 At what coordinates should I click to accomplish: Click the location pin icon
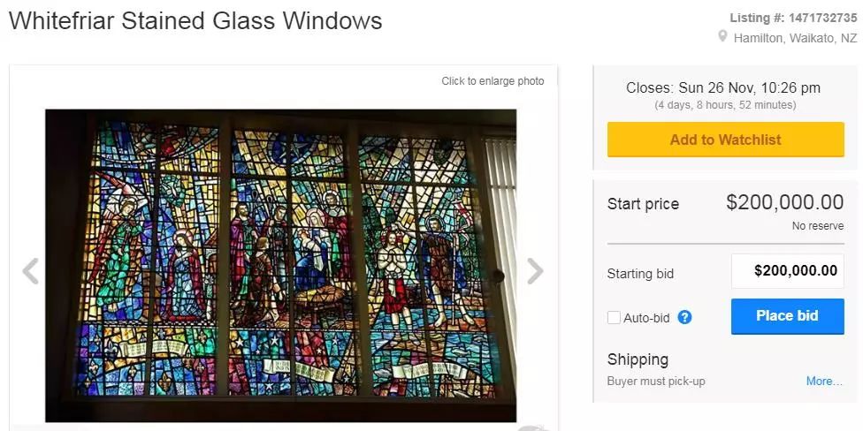(x=722, y=37)
